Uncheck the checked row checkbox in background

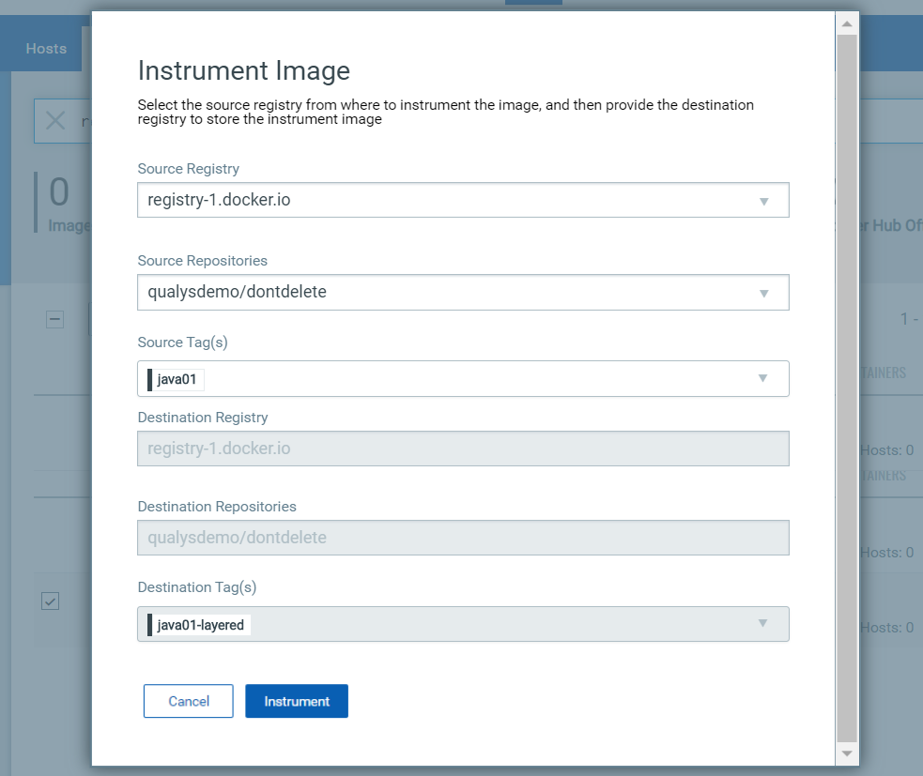tap(50, 601)
